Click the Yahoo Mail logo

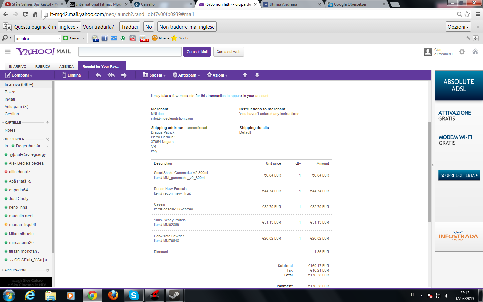pos(44,52)
